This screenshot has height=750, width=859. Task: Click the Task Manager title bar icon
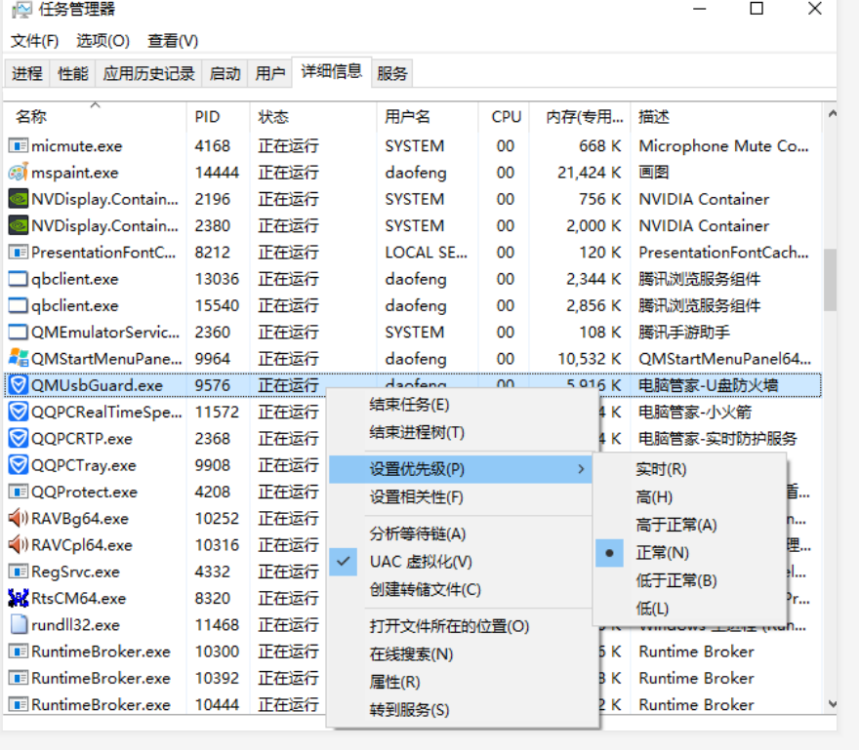[21, 10]
